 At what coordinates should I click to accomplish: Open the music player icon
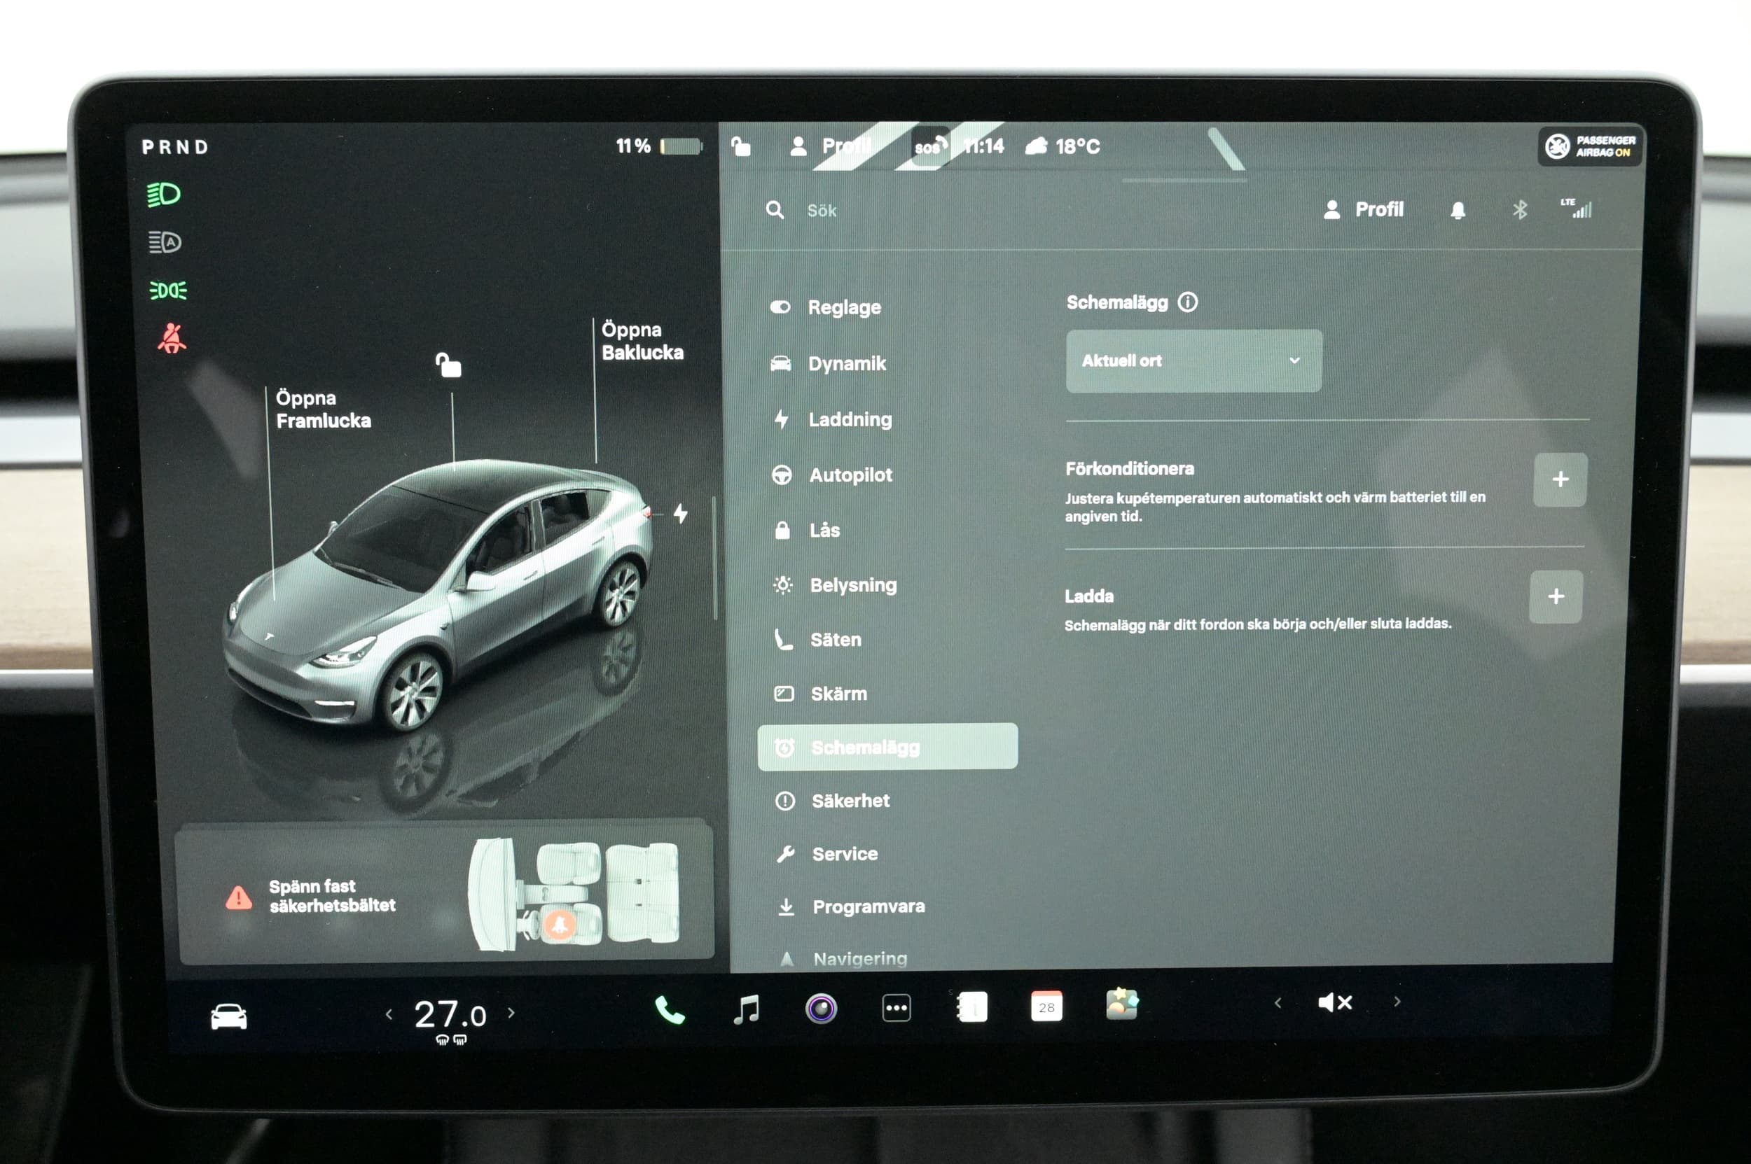coord(747,1009)
